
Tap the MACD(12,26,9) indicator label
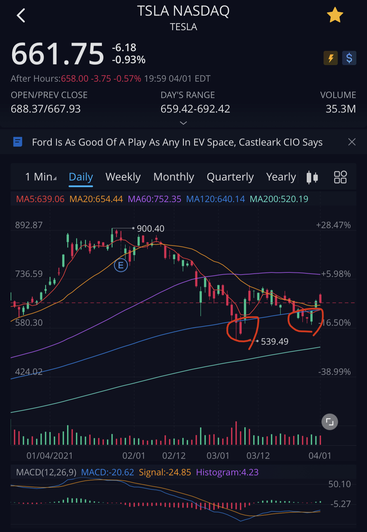(x=46, y=472)
